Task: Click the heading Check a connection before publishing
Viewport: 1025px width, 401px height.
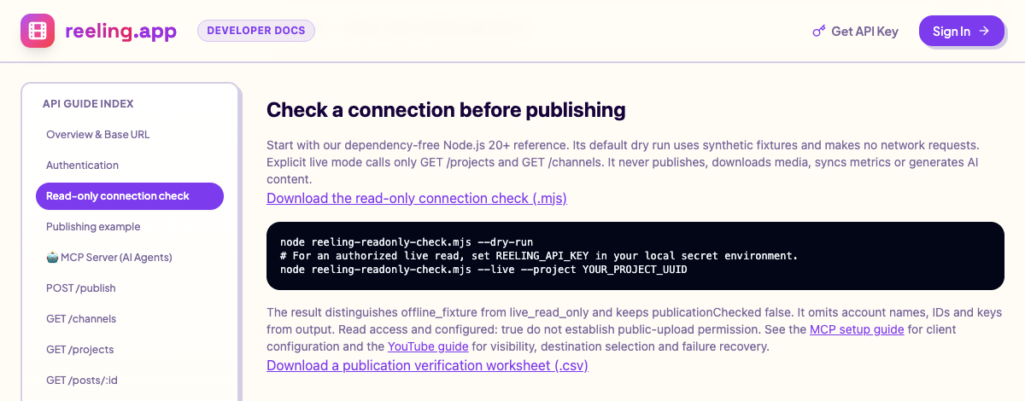Action: point(446,109)
